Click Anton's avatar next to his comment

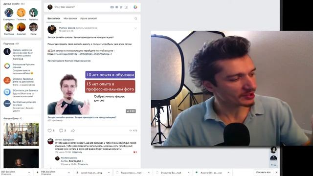click(x=50, y=141)
